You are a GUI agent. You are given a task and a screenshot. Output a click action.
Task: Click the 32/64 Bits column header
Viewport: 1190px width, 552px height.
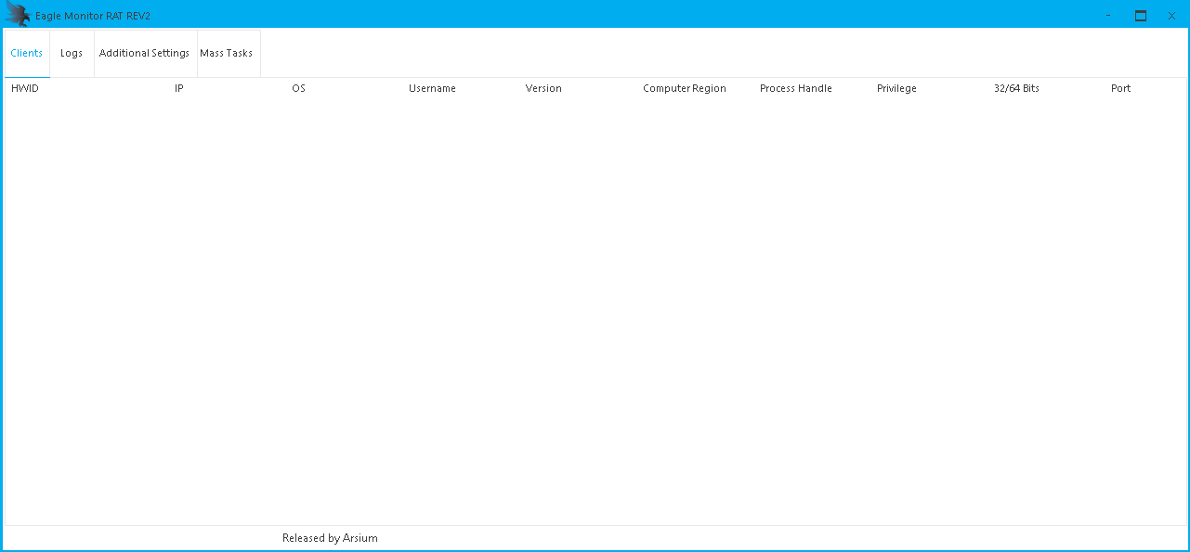[1016, 88]
